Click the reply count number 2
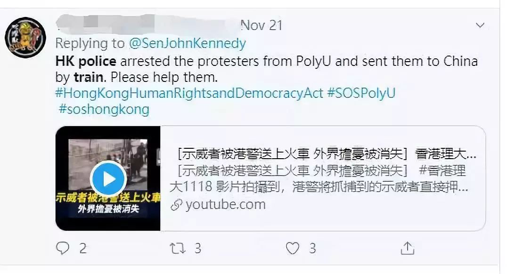This screenshot has width=507, height=274. [83, 249]
